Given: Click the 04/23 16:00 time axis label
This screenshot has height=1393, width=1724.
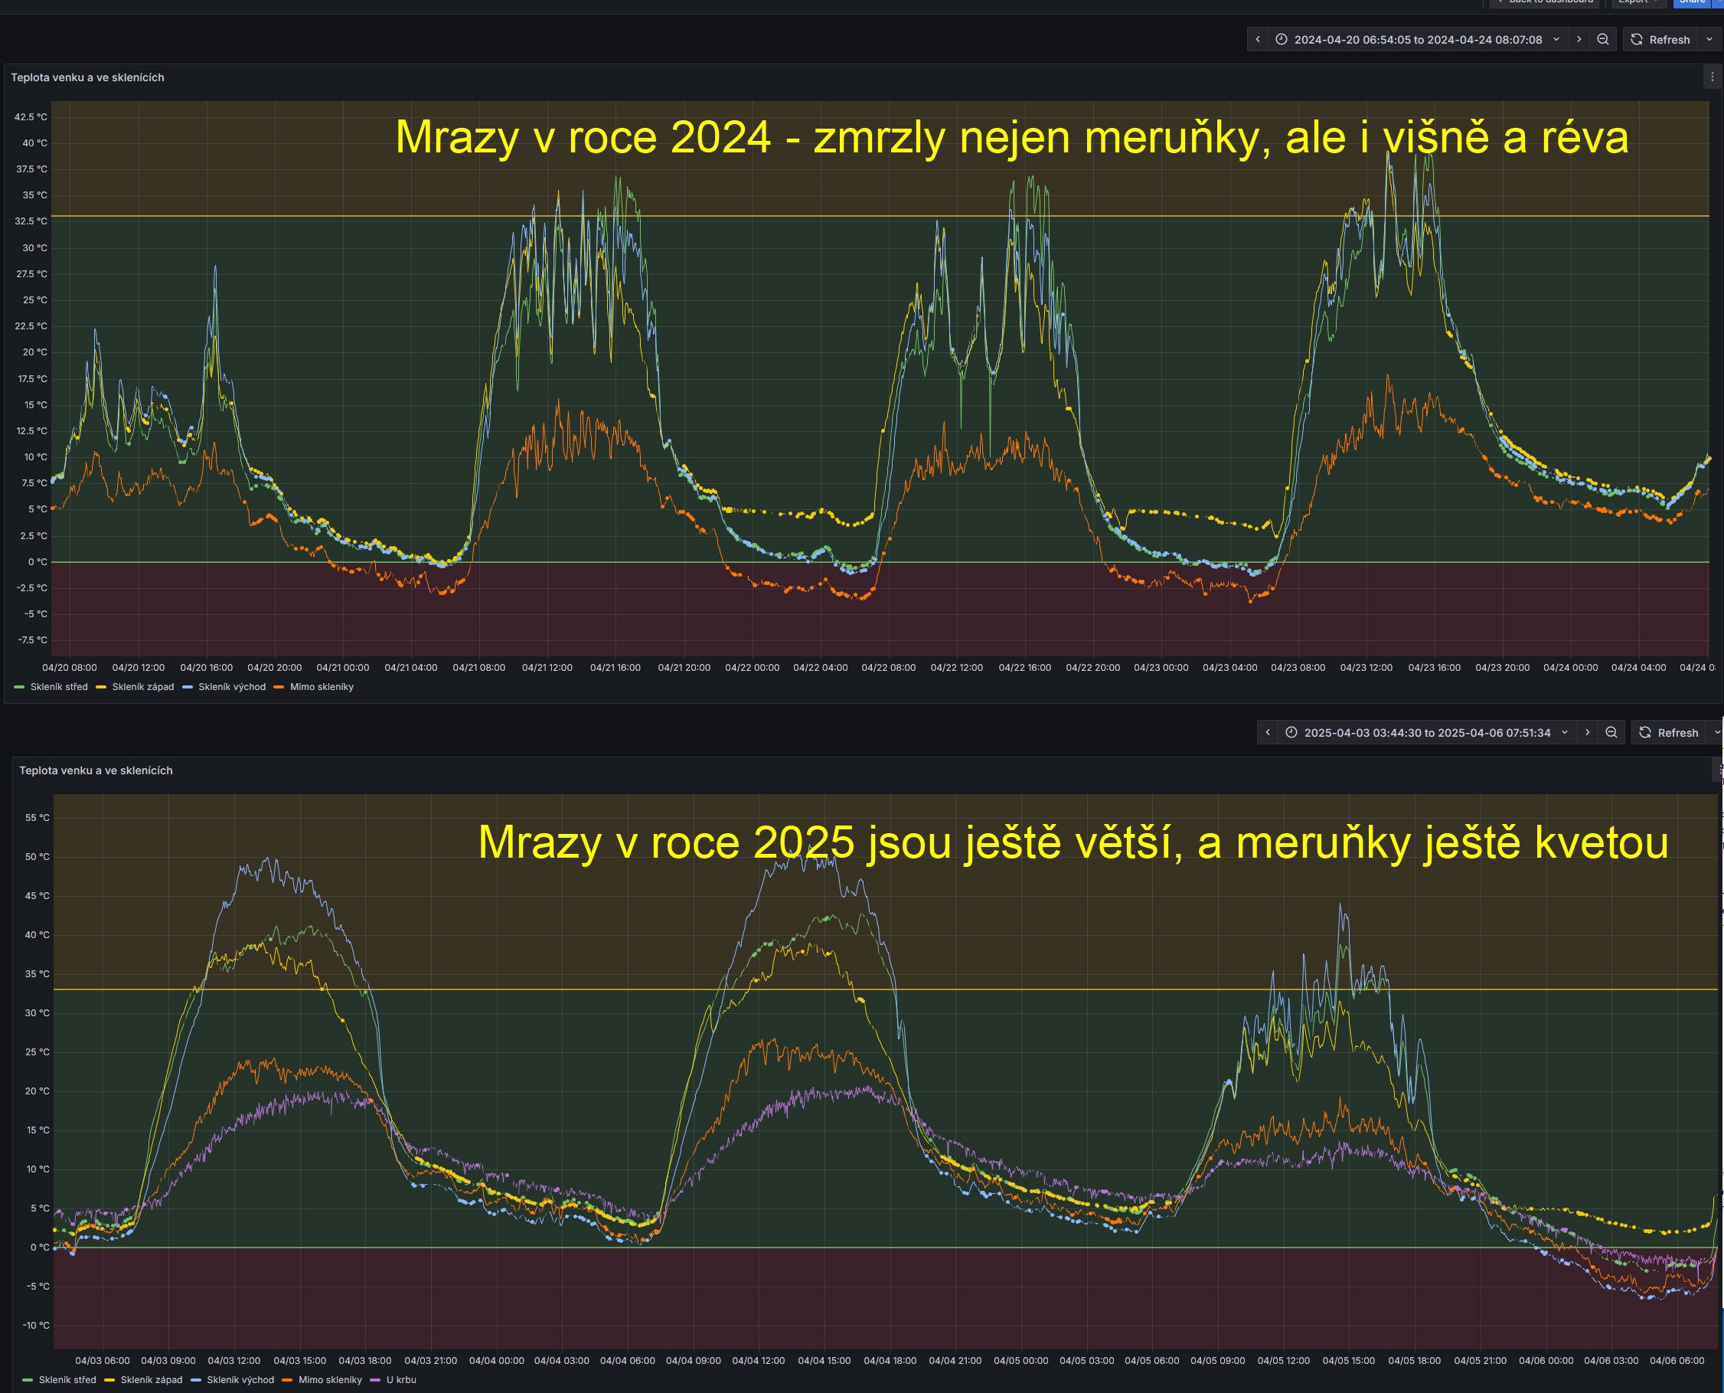Looking at the screenshot, I should pos(1435,668).
